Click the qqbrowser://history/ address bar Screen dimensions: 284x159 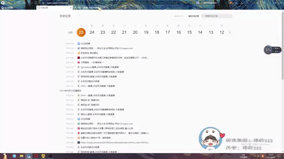pos(57,3)
